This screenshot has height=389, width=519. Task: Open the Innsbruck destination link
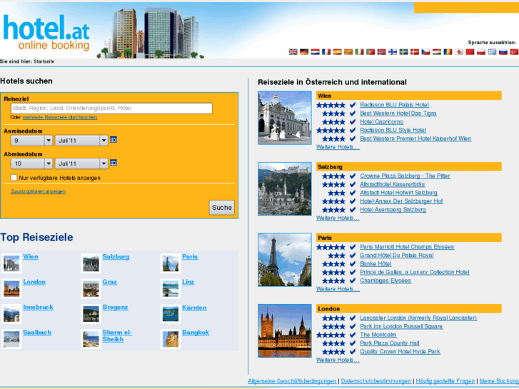pyautogui.click(x=38, y=307)
